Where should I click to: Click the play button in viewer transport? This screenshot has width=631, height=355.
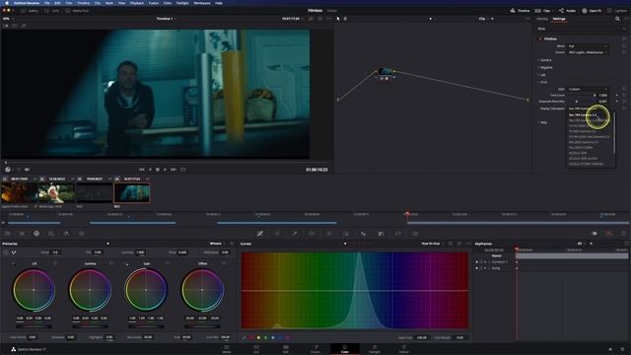point(165,170)
